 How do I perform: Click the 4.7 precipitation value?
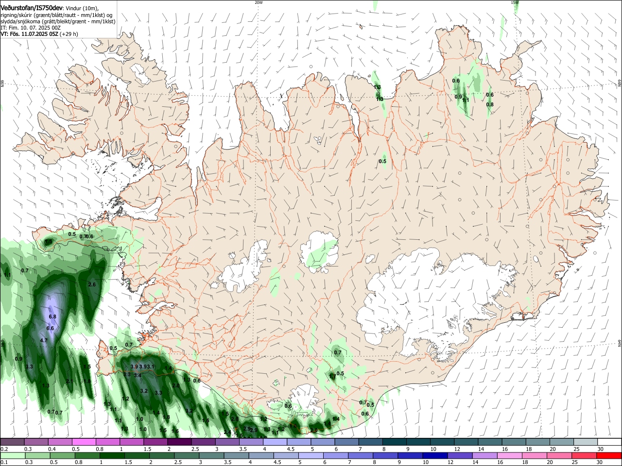click(44, 340)
